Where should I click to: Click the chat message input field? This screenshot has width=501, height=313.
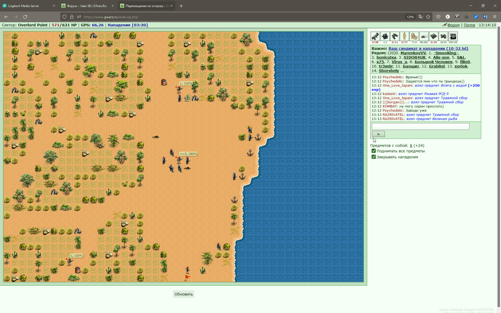click(420, 126)
